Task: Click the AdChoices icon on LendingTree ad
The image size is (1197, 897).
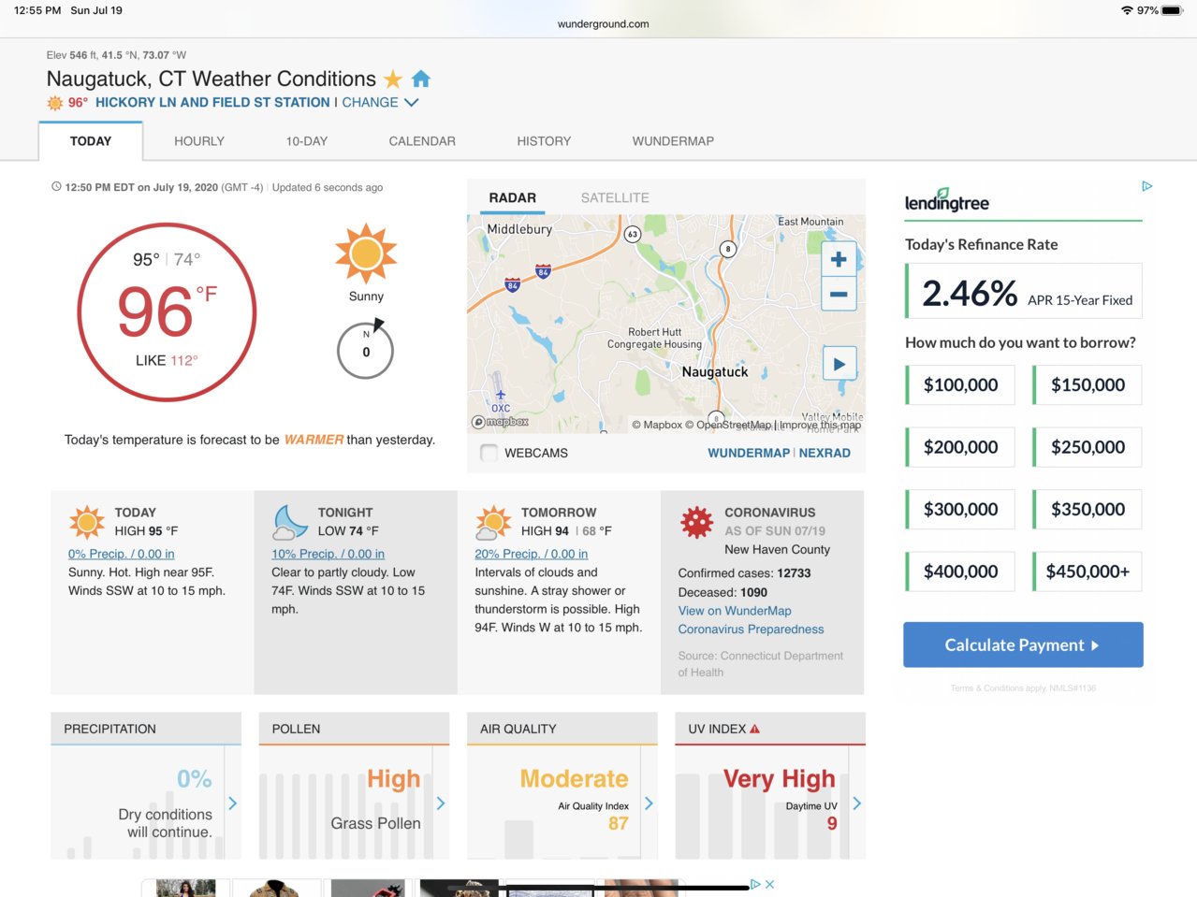Action: tap(1146, 186)
